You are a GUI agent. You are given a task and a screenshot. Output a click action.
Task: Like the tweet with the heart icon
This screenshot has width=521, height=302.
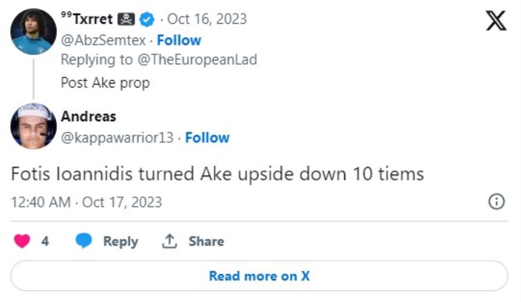22,241
